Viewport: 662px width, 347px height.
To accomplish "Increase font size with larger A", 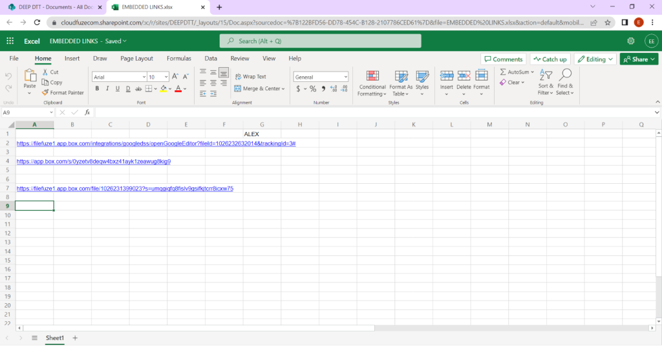I will tap(175, 77).
